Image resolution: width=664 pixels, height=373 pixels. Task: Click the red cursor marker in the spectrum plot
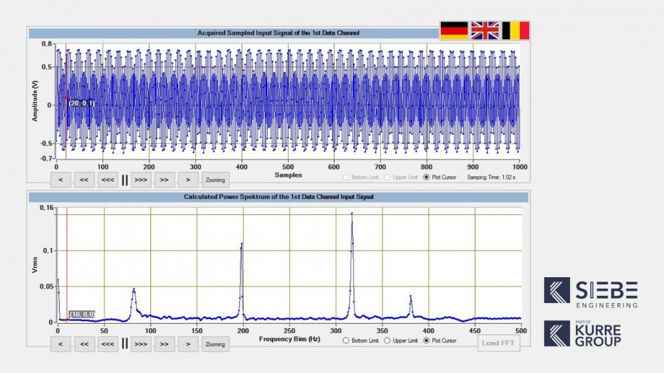66,319
